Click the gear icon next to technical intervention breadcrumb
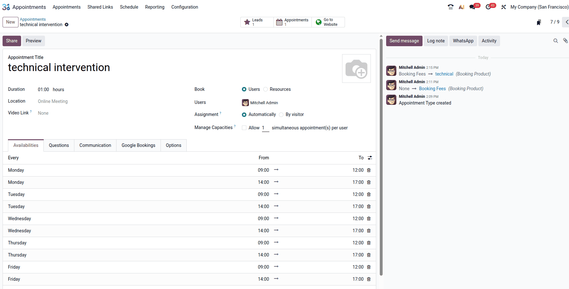Image resolution: width=569 pixels, height=289 pixels. pos(67,25)
